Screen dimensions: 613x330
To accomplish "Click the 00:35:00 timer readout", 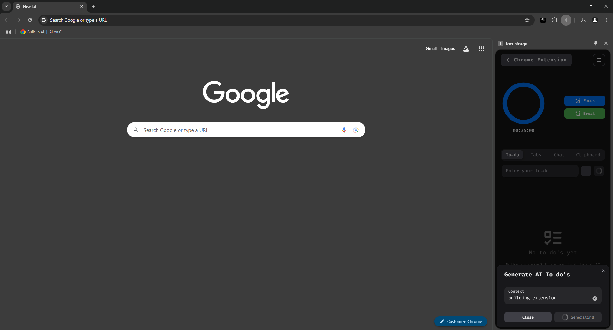I will tap(524, 130).
